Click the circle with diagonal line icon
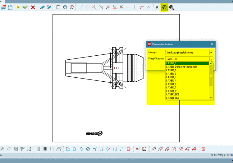Viewport: 233px width, 163px height. (x=88, y=149)
